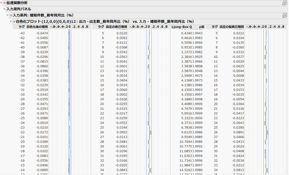This screenshot has width=289, height=175.
Task: Select error autocorrelation value -0.0563
Action: [x=121, y=57]
